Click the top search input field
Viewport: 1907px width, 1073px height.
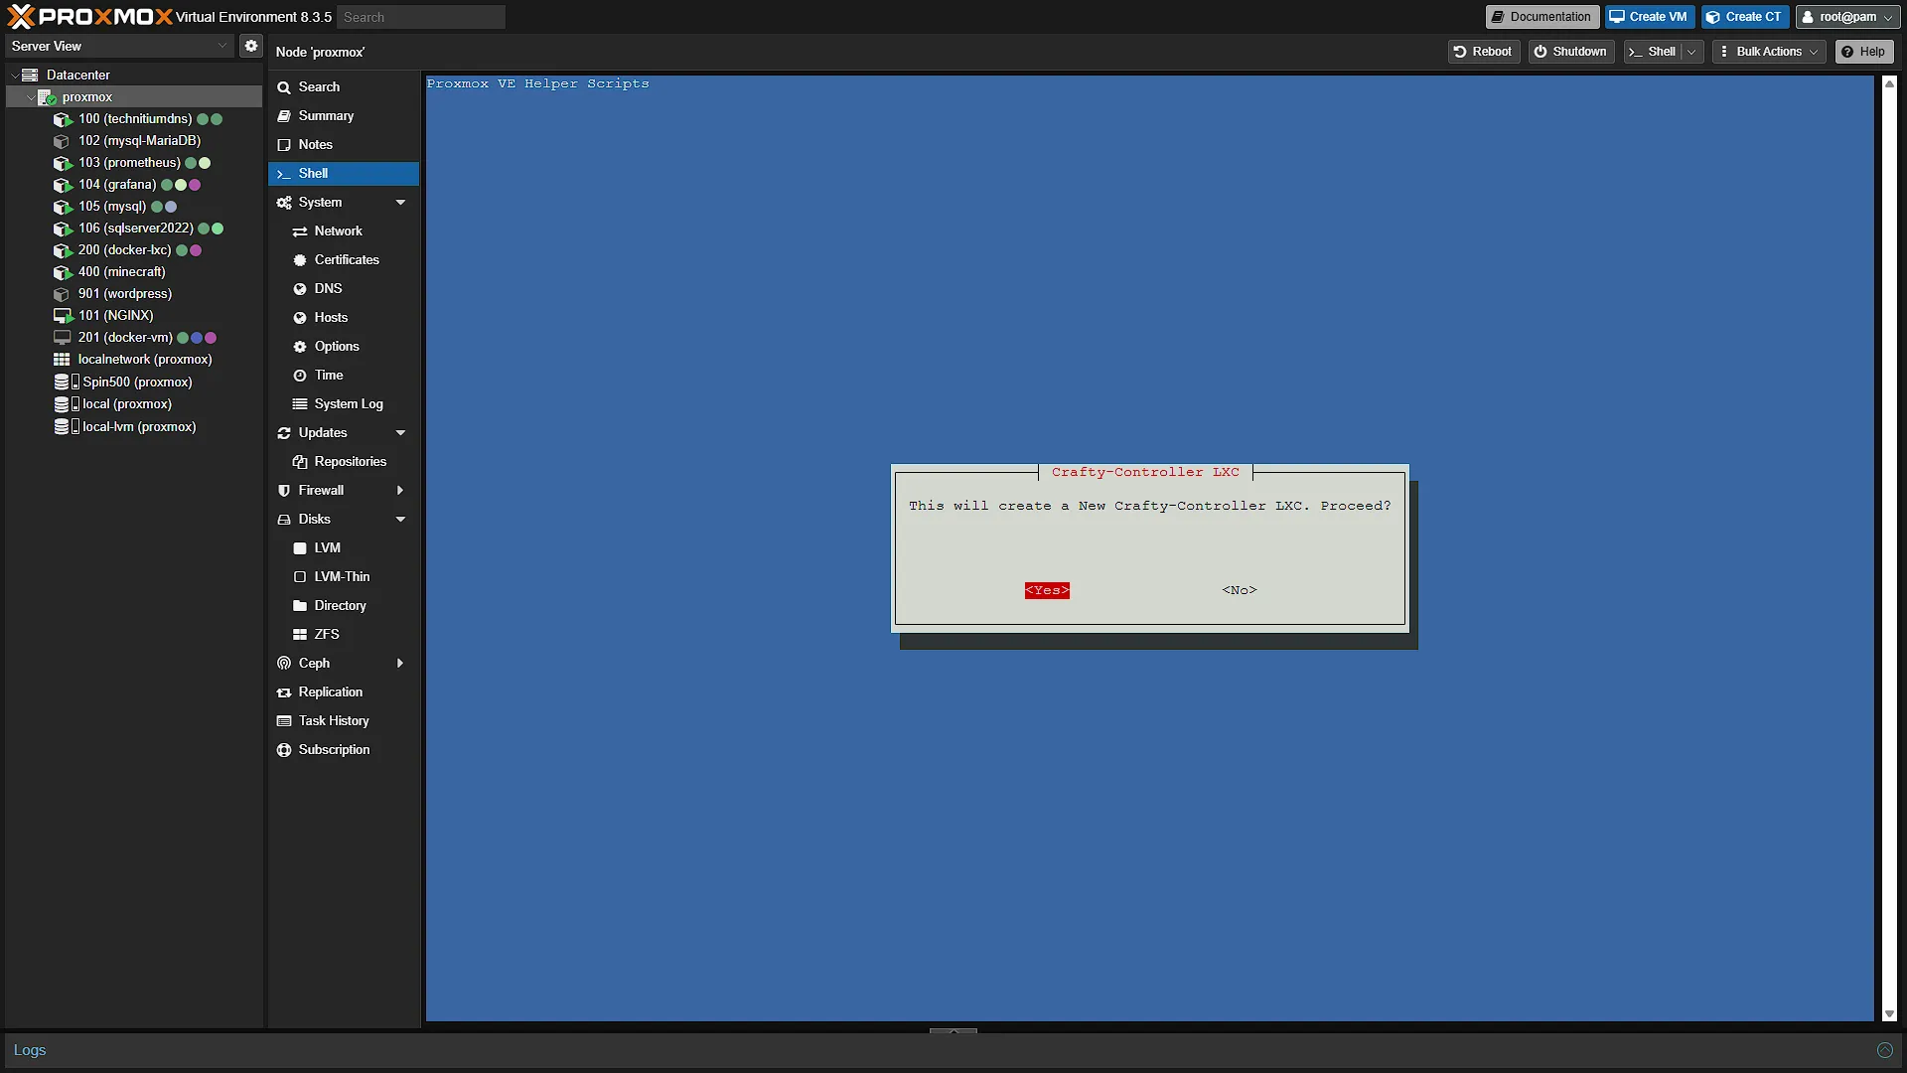point(421,17)
